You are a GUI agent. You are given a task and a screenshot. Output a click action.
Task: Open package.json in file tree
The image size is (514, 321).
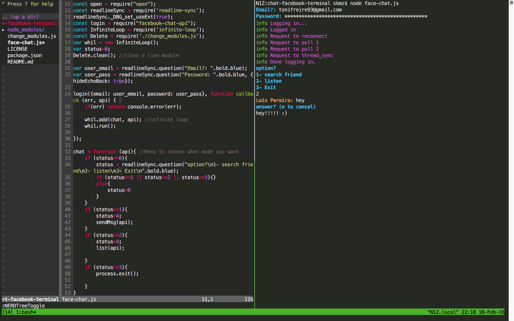(25, 55)
